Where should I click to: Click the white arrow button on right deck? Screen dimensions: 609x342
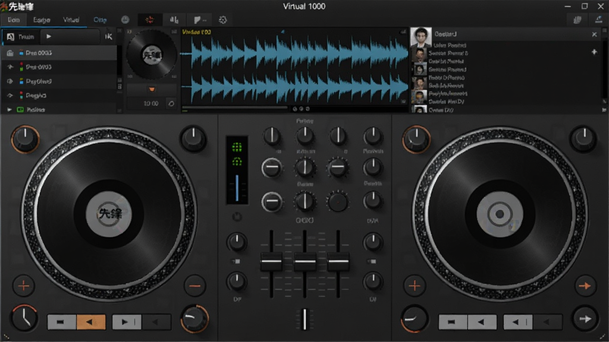(x=585, y=319)
